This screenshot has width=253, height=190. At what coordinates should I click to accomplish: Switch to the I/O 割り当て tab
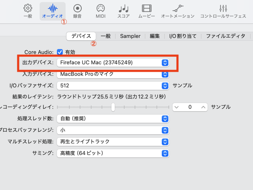click(x=183, y=36)
